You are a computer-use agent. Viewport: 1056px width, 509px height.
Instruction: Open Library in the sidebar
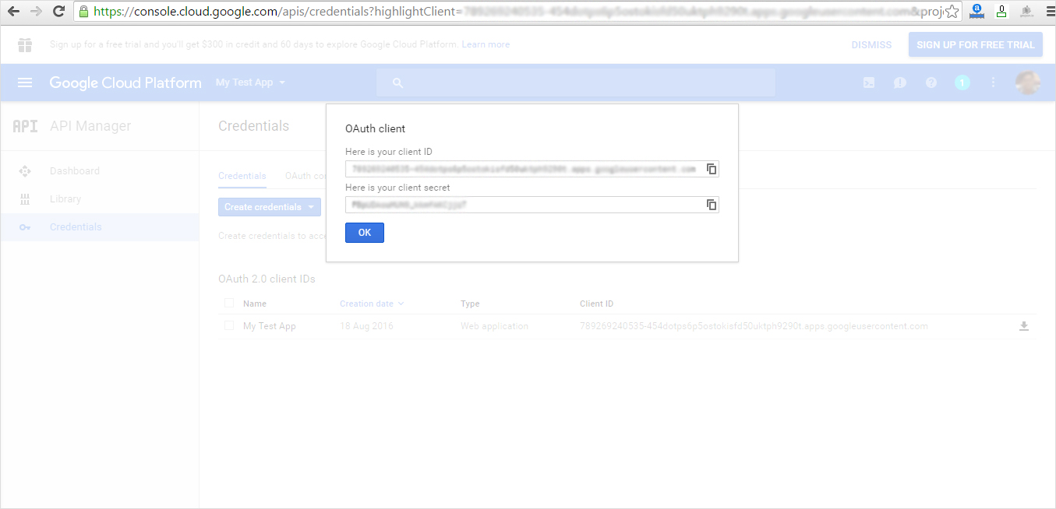(x=65, y=199)
